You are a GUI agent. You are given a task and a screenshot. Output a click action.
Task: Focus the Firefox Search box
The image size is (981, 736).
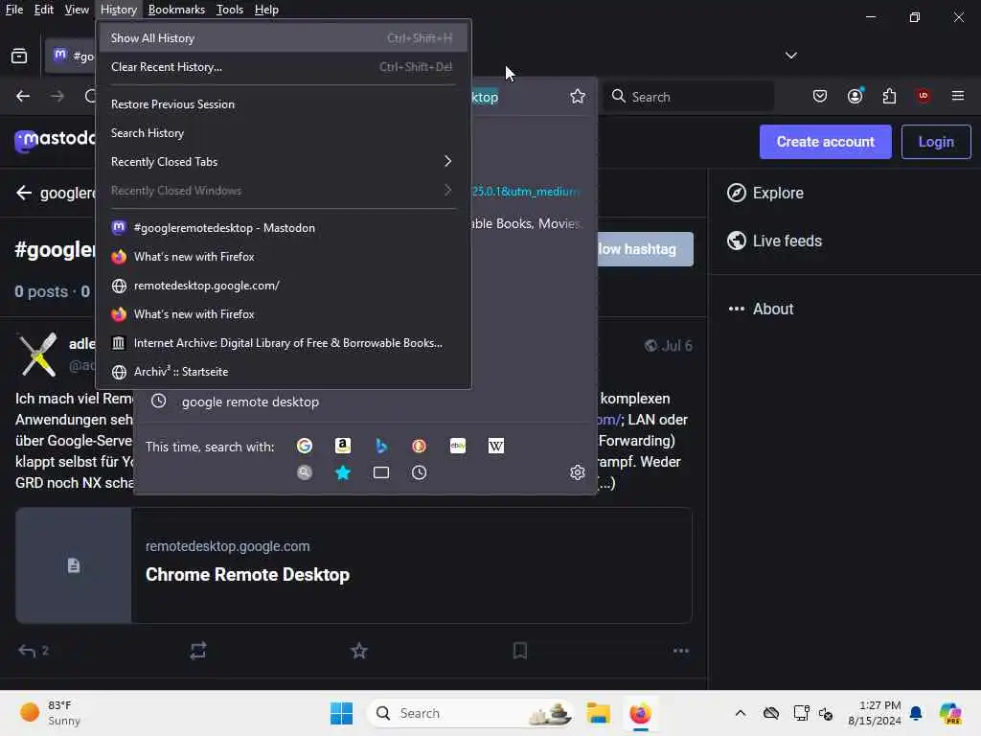click(688, 97)
